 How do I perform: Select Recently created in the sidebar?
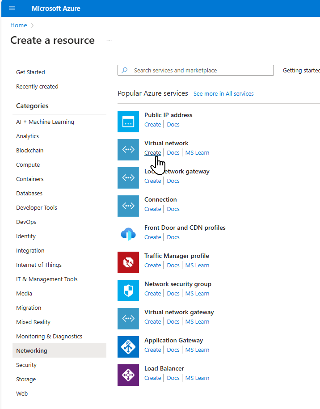coord(37,87)
